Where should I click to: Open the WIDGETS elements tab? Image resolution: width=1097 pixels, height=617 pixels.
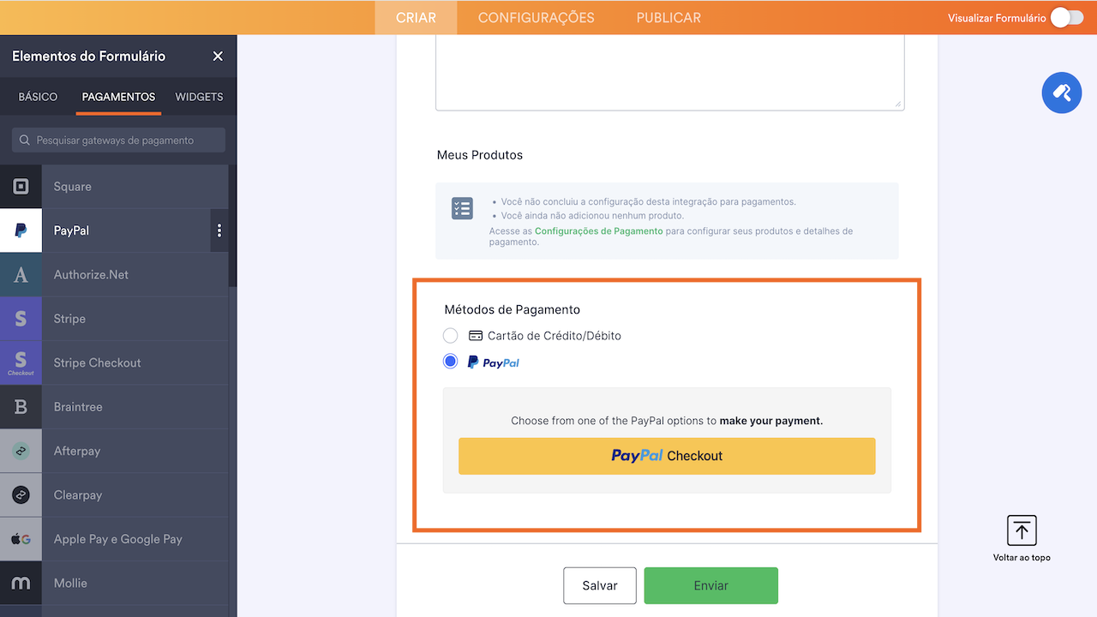pyautogui.click(x=199, y=97)
